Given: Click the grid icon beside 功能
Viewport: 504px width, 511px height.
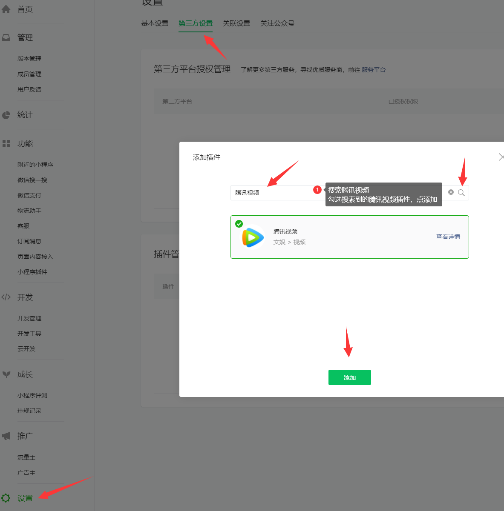Looking at the screenshot, I should tap(6, 144).
